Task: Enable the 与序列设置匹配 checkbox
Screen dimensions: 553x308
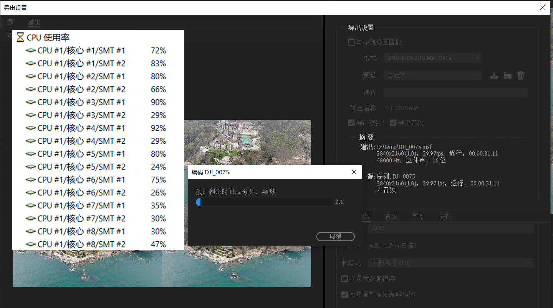Action: point(351,42)
